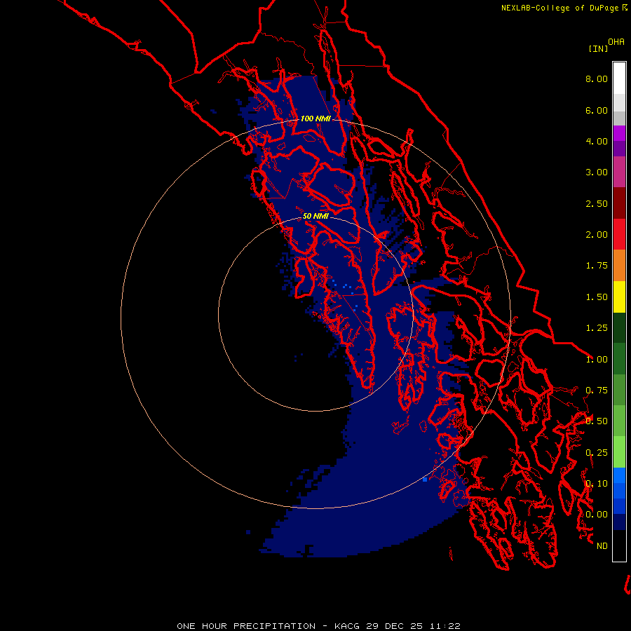The width and height of the screenshot is (631, 631).
Task: Click the bright red legend swatch
Action: [619, 234]
